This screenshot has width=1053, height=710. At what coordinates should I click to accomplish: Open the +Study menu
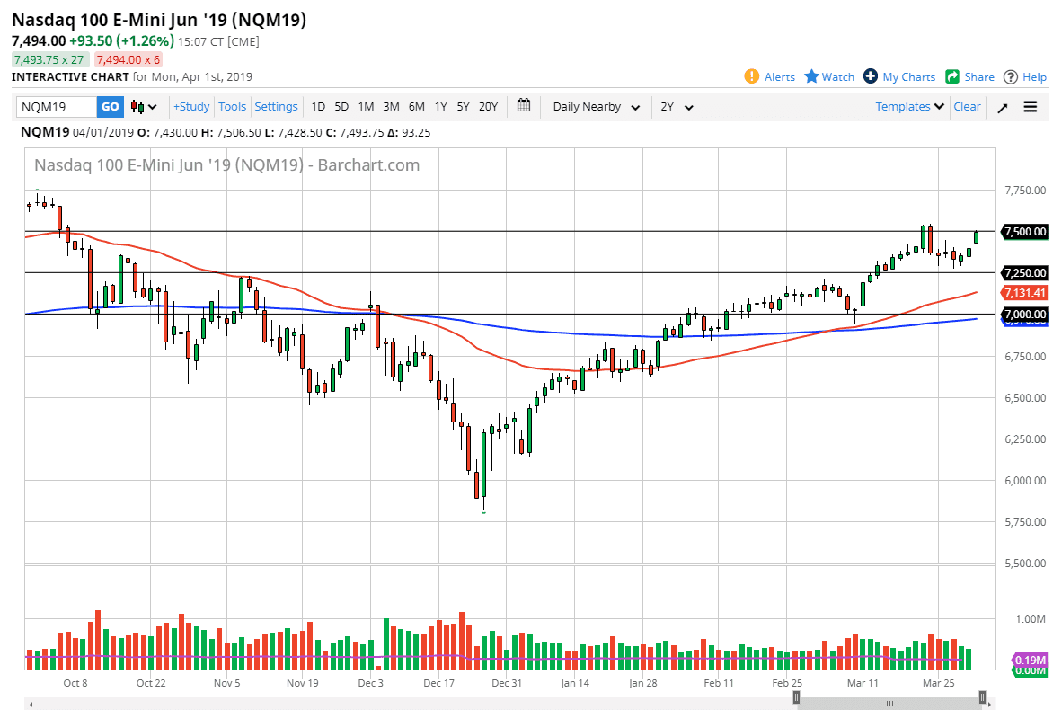point(190,106)
